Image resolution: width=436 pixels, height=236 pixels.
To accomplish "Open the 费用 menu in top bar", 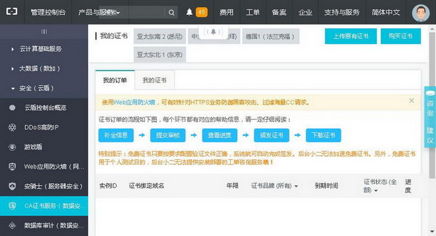I will pyautogui.click(x=226, y=12).
